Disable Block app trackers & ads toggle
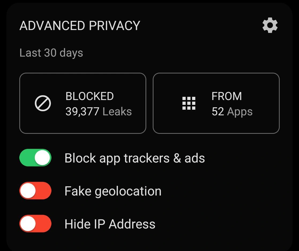This screenshot has height=251, width=299. click(35, 158)
